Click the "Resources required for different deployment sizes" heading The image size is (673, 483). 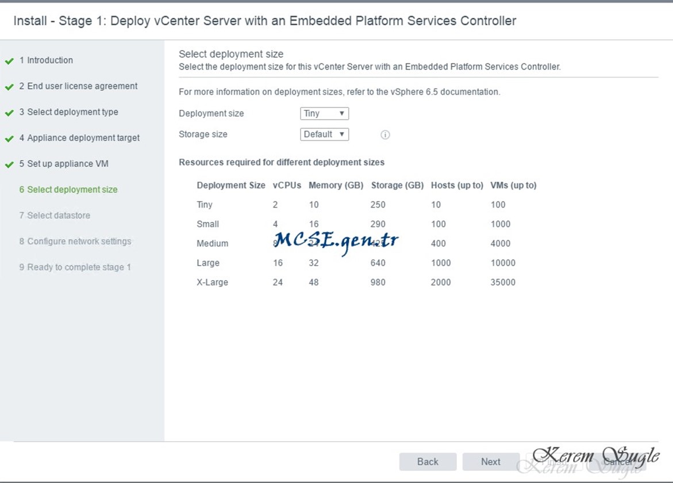pos(282,162)
